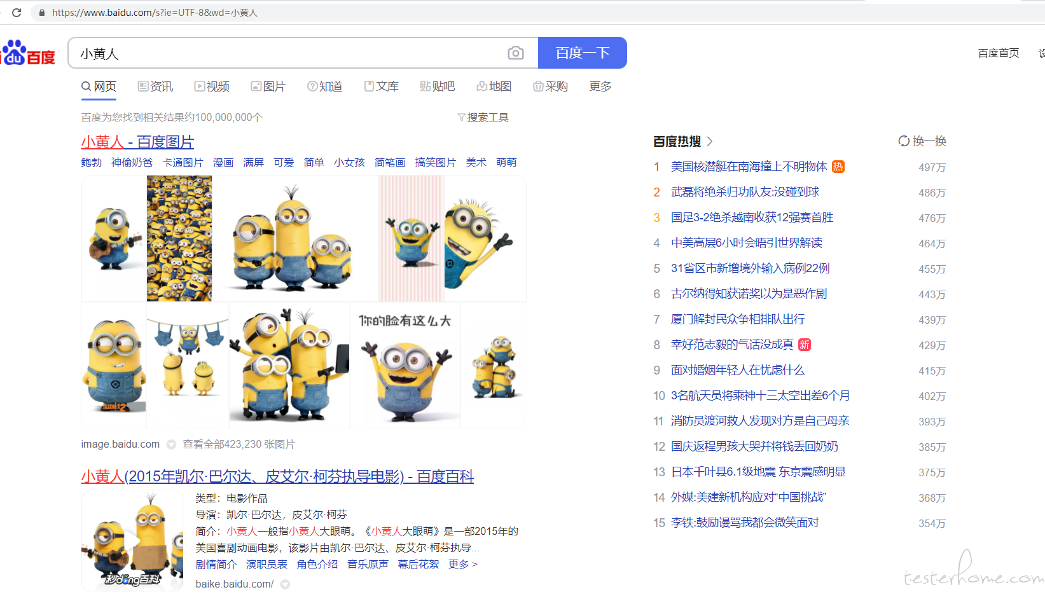
Task: Open minion with guitar thumbnail
Action: (x=114, y=238)
